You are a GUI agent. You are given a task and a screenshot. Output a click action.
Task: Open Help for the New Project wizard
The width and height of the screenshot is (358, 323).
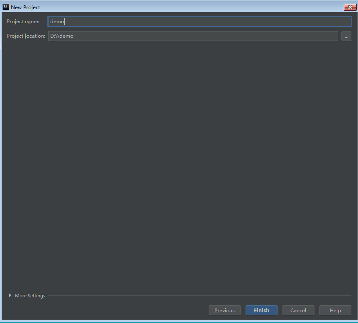335,310
